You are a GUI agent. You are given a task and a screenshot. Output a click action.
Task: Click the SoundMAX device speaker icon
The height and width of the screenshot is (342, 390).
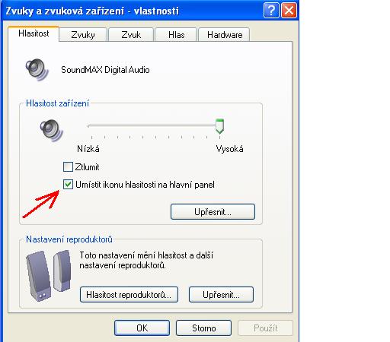coord(37,70)
